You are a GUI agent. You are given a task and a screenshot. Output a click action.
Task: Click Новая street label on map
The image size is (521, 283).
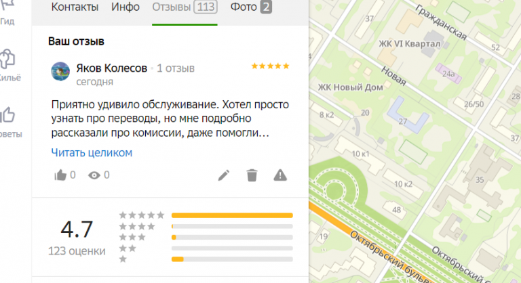393,76
